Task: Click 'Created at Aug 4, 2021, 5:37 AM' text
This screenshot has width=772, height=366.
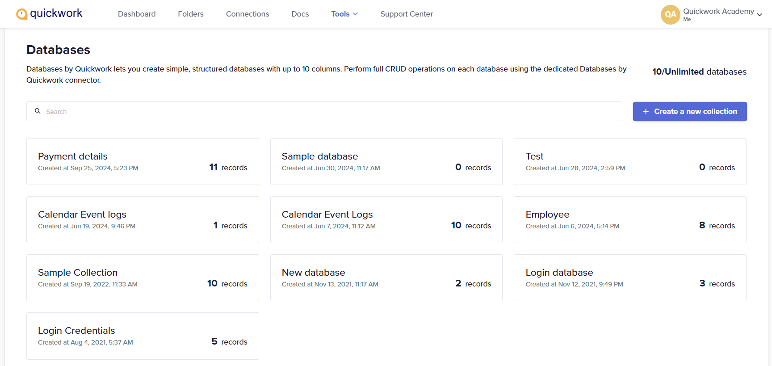Action: point(85,342)
